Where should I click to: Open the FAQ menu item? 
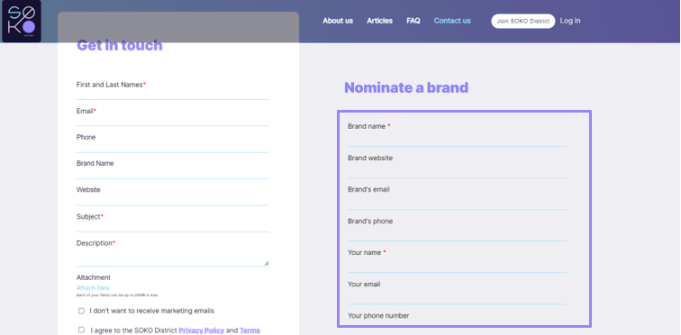point(413,21)
